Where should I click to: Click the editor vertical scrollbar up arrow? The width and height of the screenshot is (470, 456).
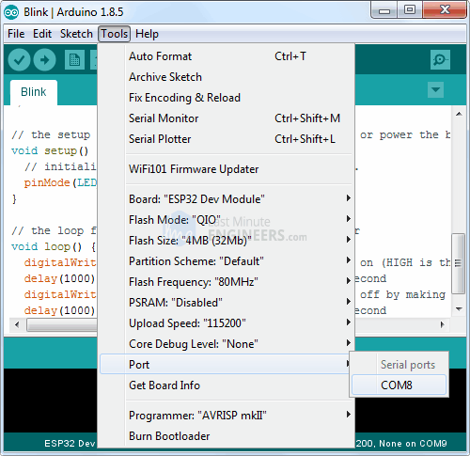[x=459, y=114]
